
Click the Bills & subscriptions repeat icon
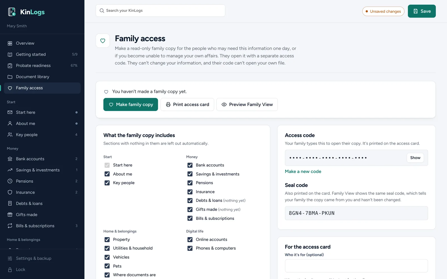coord(10,226)
